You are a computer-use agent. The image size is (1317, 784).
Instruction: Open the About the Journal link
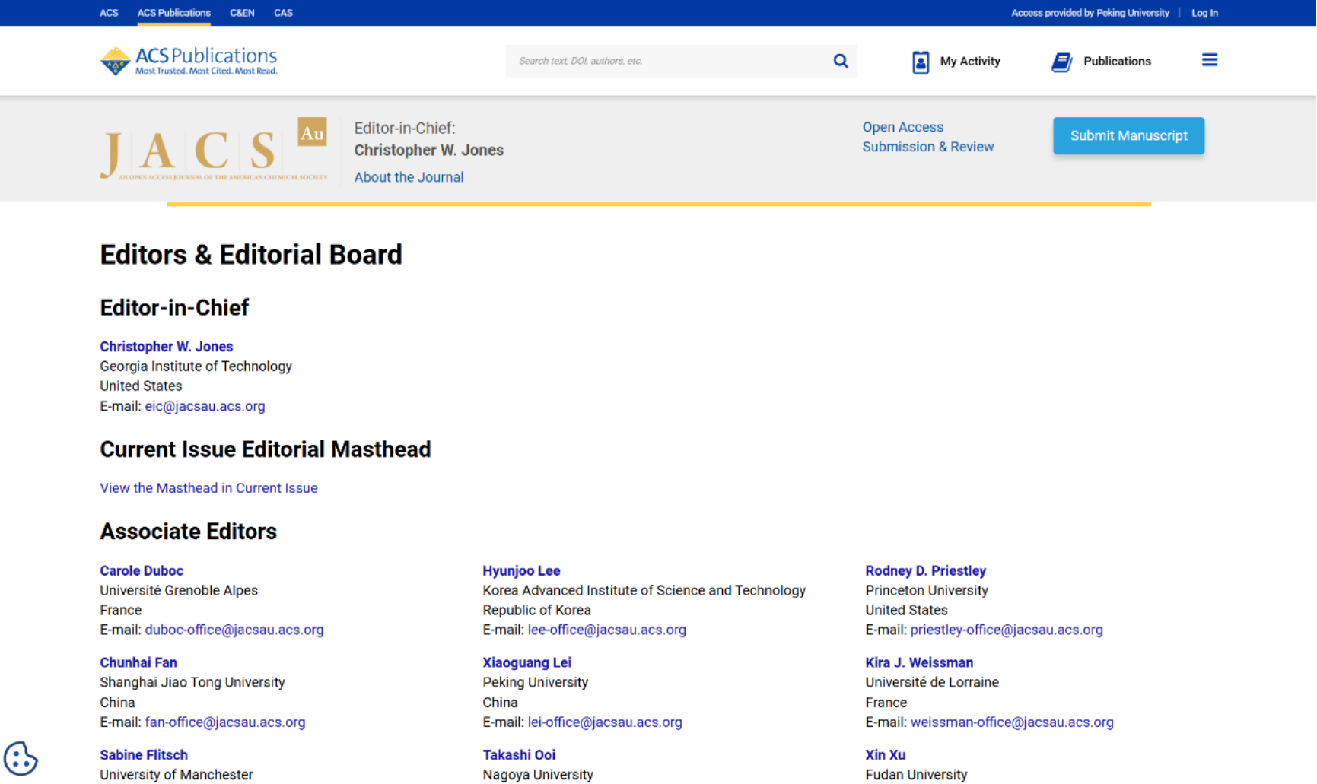point(409,177)
